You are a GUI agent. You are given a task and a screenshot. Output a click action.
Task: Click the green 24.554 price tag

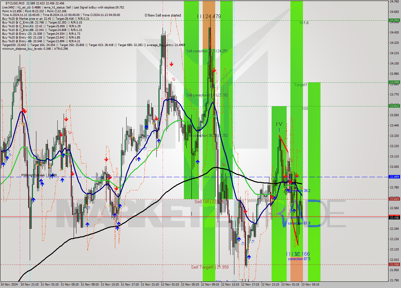[x=394, y=20]
